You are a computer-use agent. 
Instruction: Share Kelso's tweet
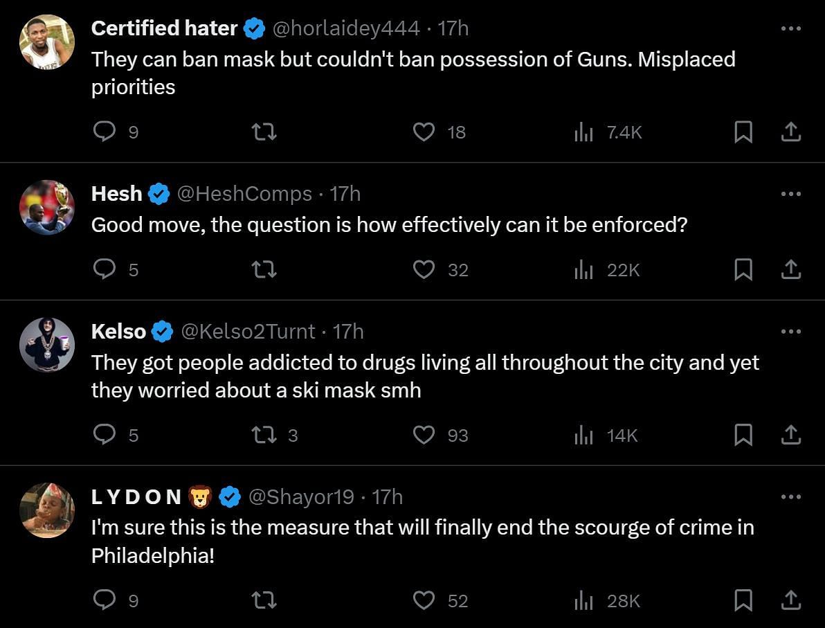coord(790,435)
